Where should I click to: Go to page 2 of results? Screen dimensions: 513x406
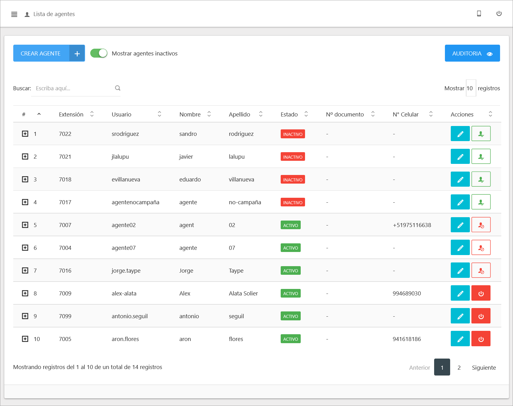tap(459, 367)
